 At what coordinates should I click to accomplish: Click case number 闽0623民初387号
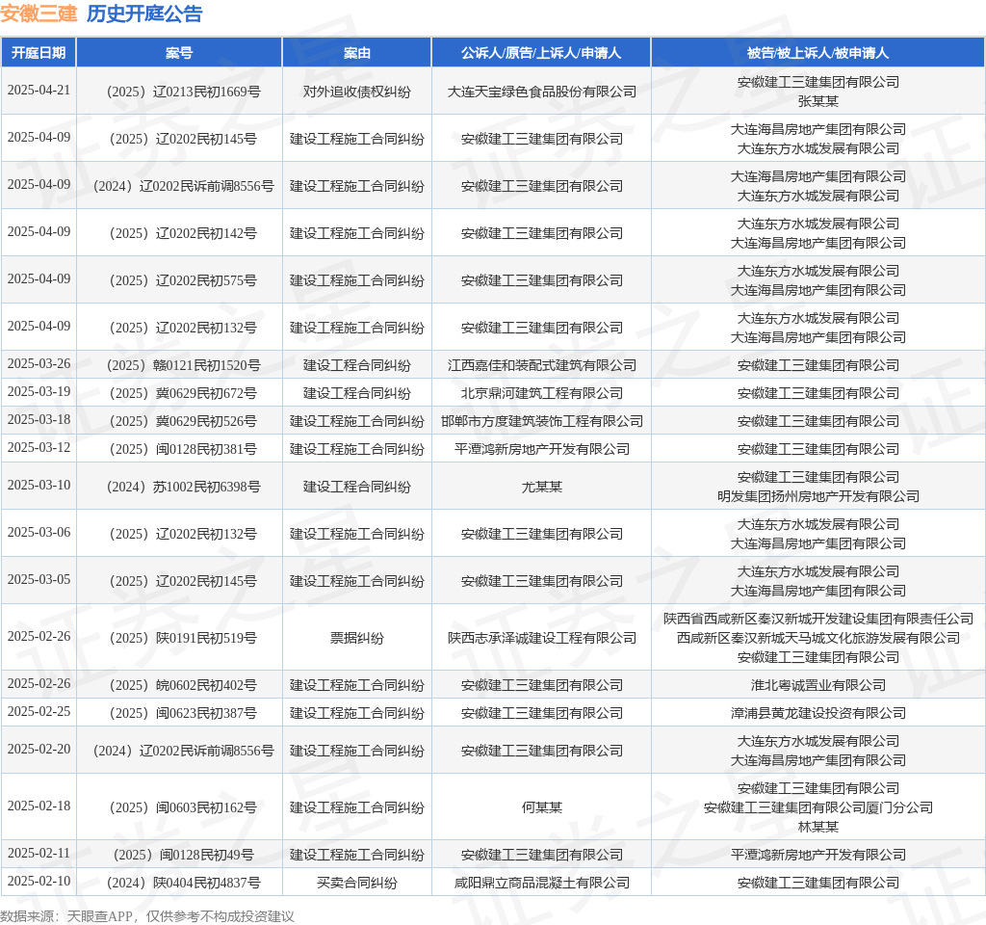click(x=183, y=713)
